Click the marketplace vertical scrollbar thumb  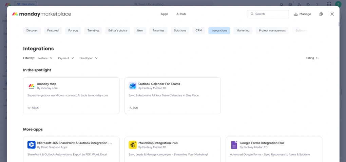click(x=339, y=24)
